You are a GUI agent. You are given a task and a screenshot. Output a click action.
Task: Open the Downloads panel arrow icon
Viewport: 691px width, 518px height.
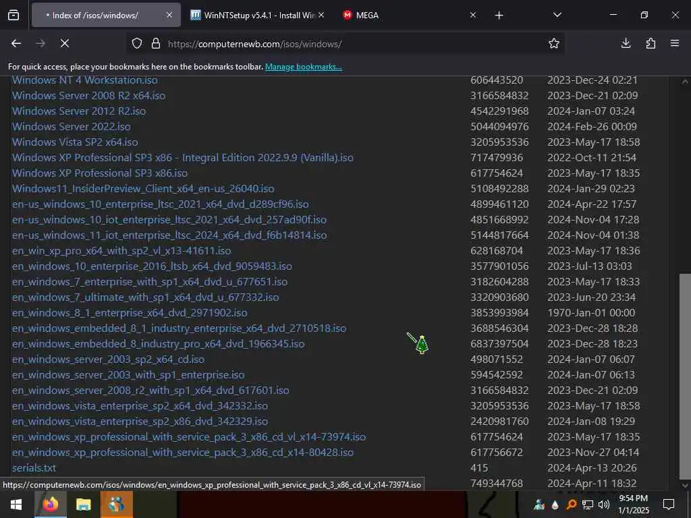(626, 43)
